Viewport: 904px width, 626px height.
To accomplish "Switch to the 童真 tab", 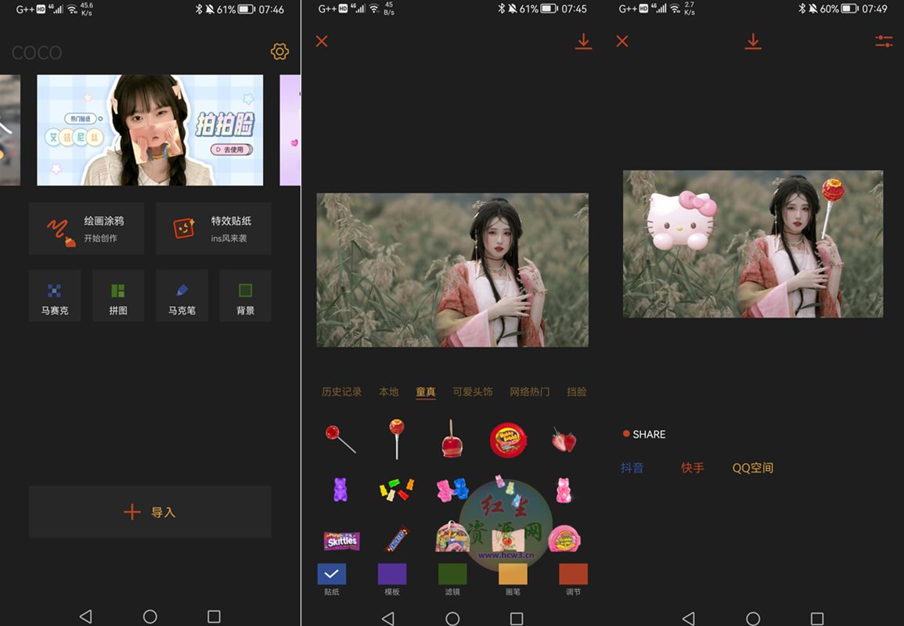I will [426, 392].
